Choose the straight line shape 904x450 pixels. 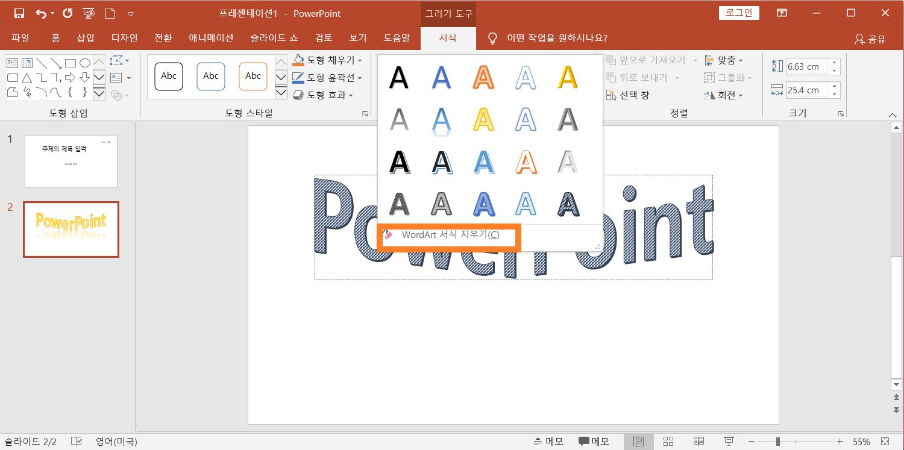(x=42, y=63)
